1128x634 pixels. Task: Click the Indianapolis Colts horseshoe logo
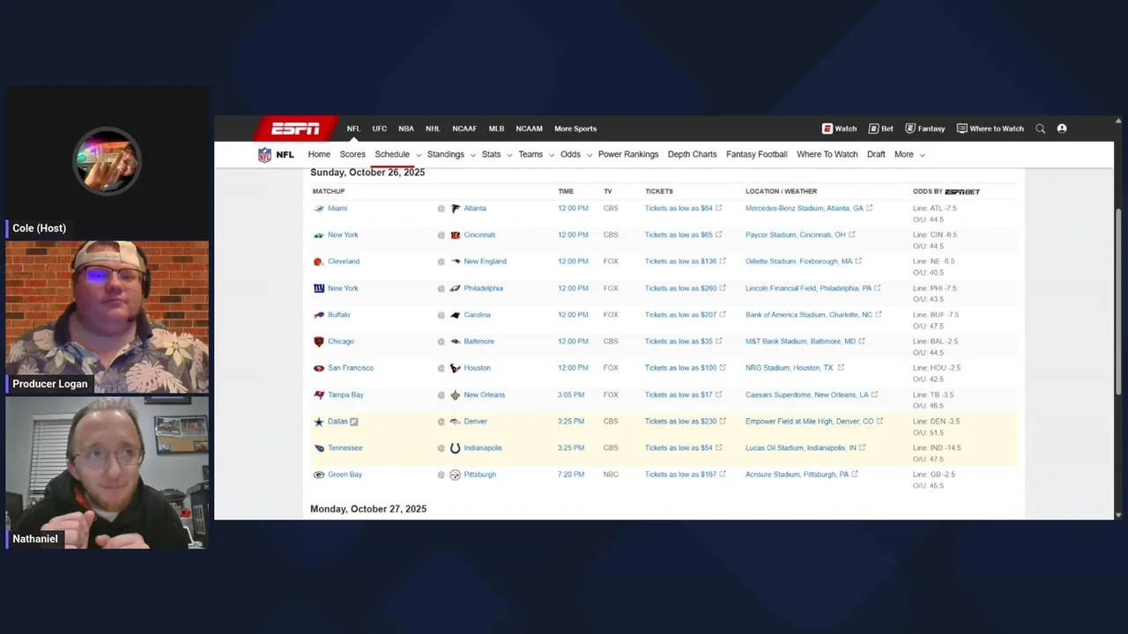(x=456, y=448)
